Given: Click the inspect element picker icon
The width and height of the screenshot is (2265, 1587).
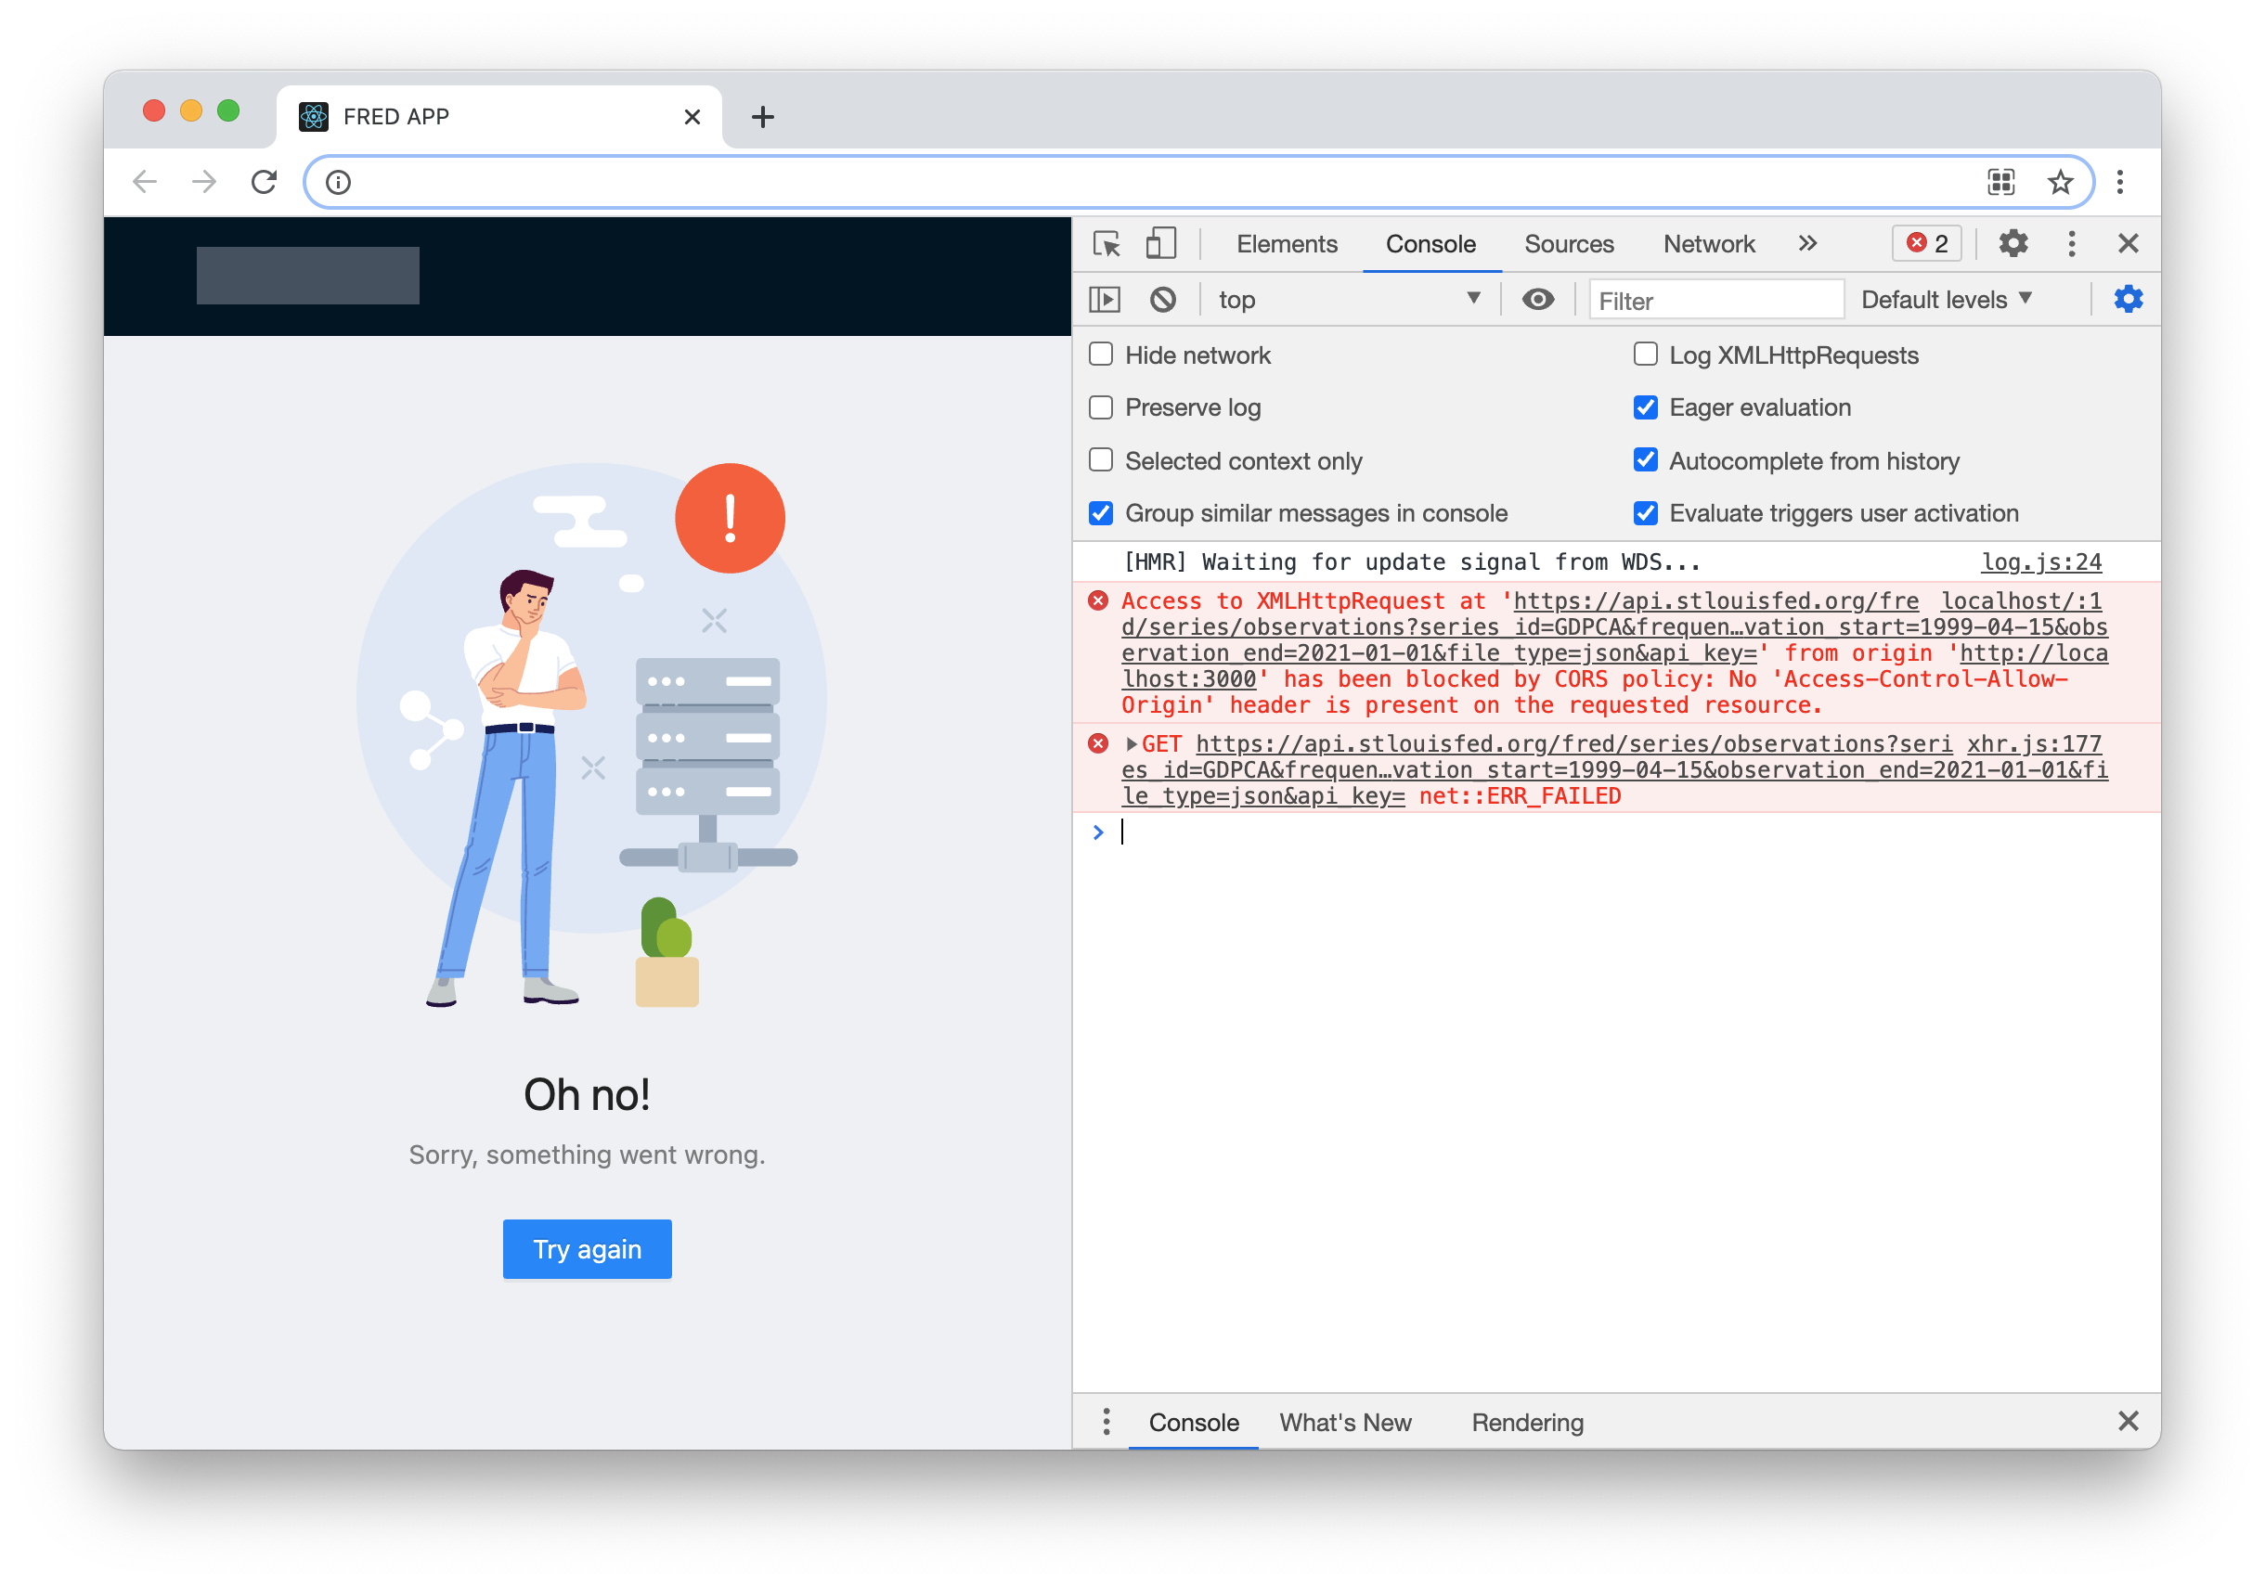Looking at the screenshot, I should (1107, 244).
